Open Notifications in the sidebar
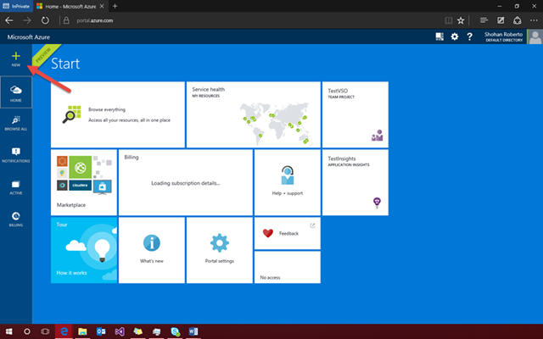Screen dimensions: 543x339 16,155
